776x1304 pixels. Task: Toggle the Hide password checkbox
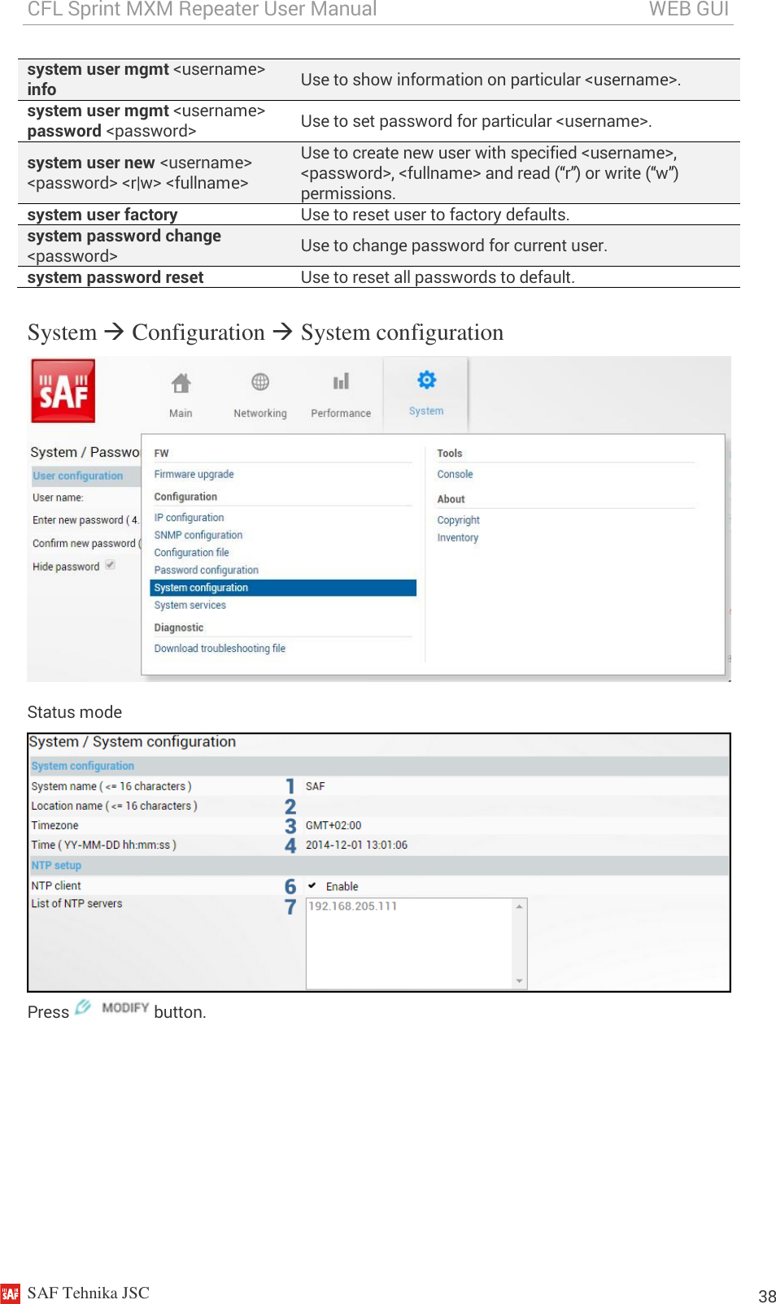110,565
